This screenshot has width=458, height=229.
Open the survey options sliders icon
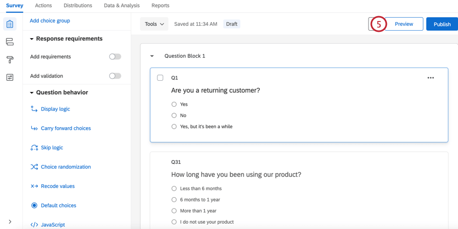(x=10, y=78)
